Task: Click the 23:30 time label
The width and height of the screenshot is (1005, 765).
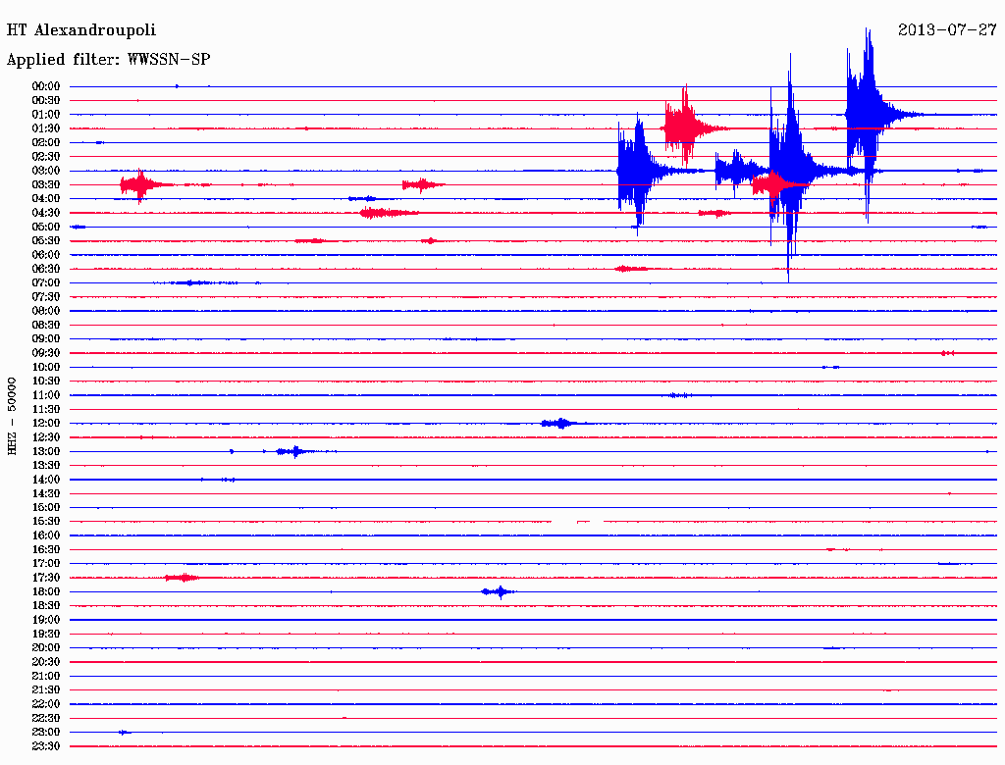Action: tap(46, 746)
